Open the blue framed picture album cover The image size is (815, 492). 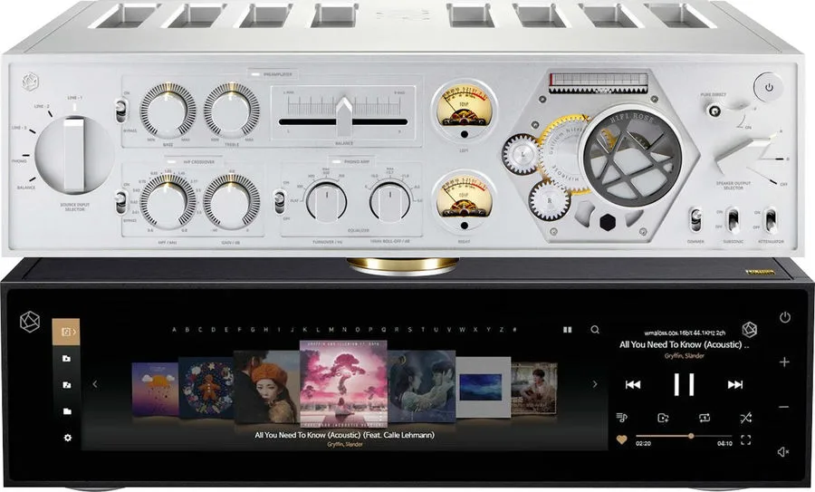pyautogui.click(x=484, y=388)
